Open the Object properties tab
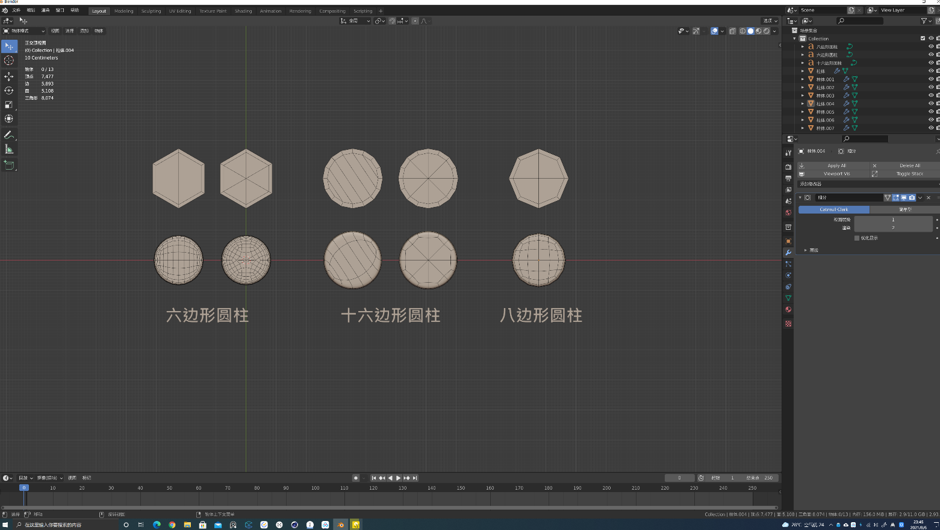Screen dimensions: 940x530 click(788, 241)
